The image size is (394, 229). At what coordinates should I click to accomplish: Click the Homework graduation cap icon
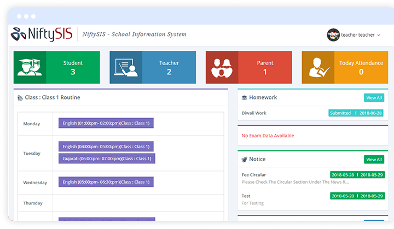[244, 98]
